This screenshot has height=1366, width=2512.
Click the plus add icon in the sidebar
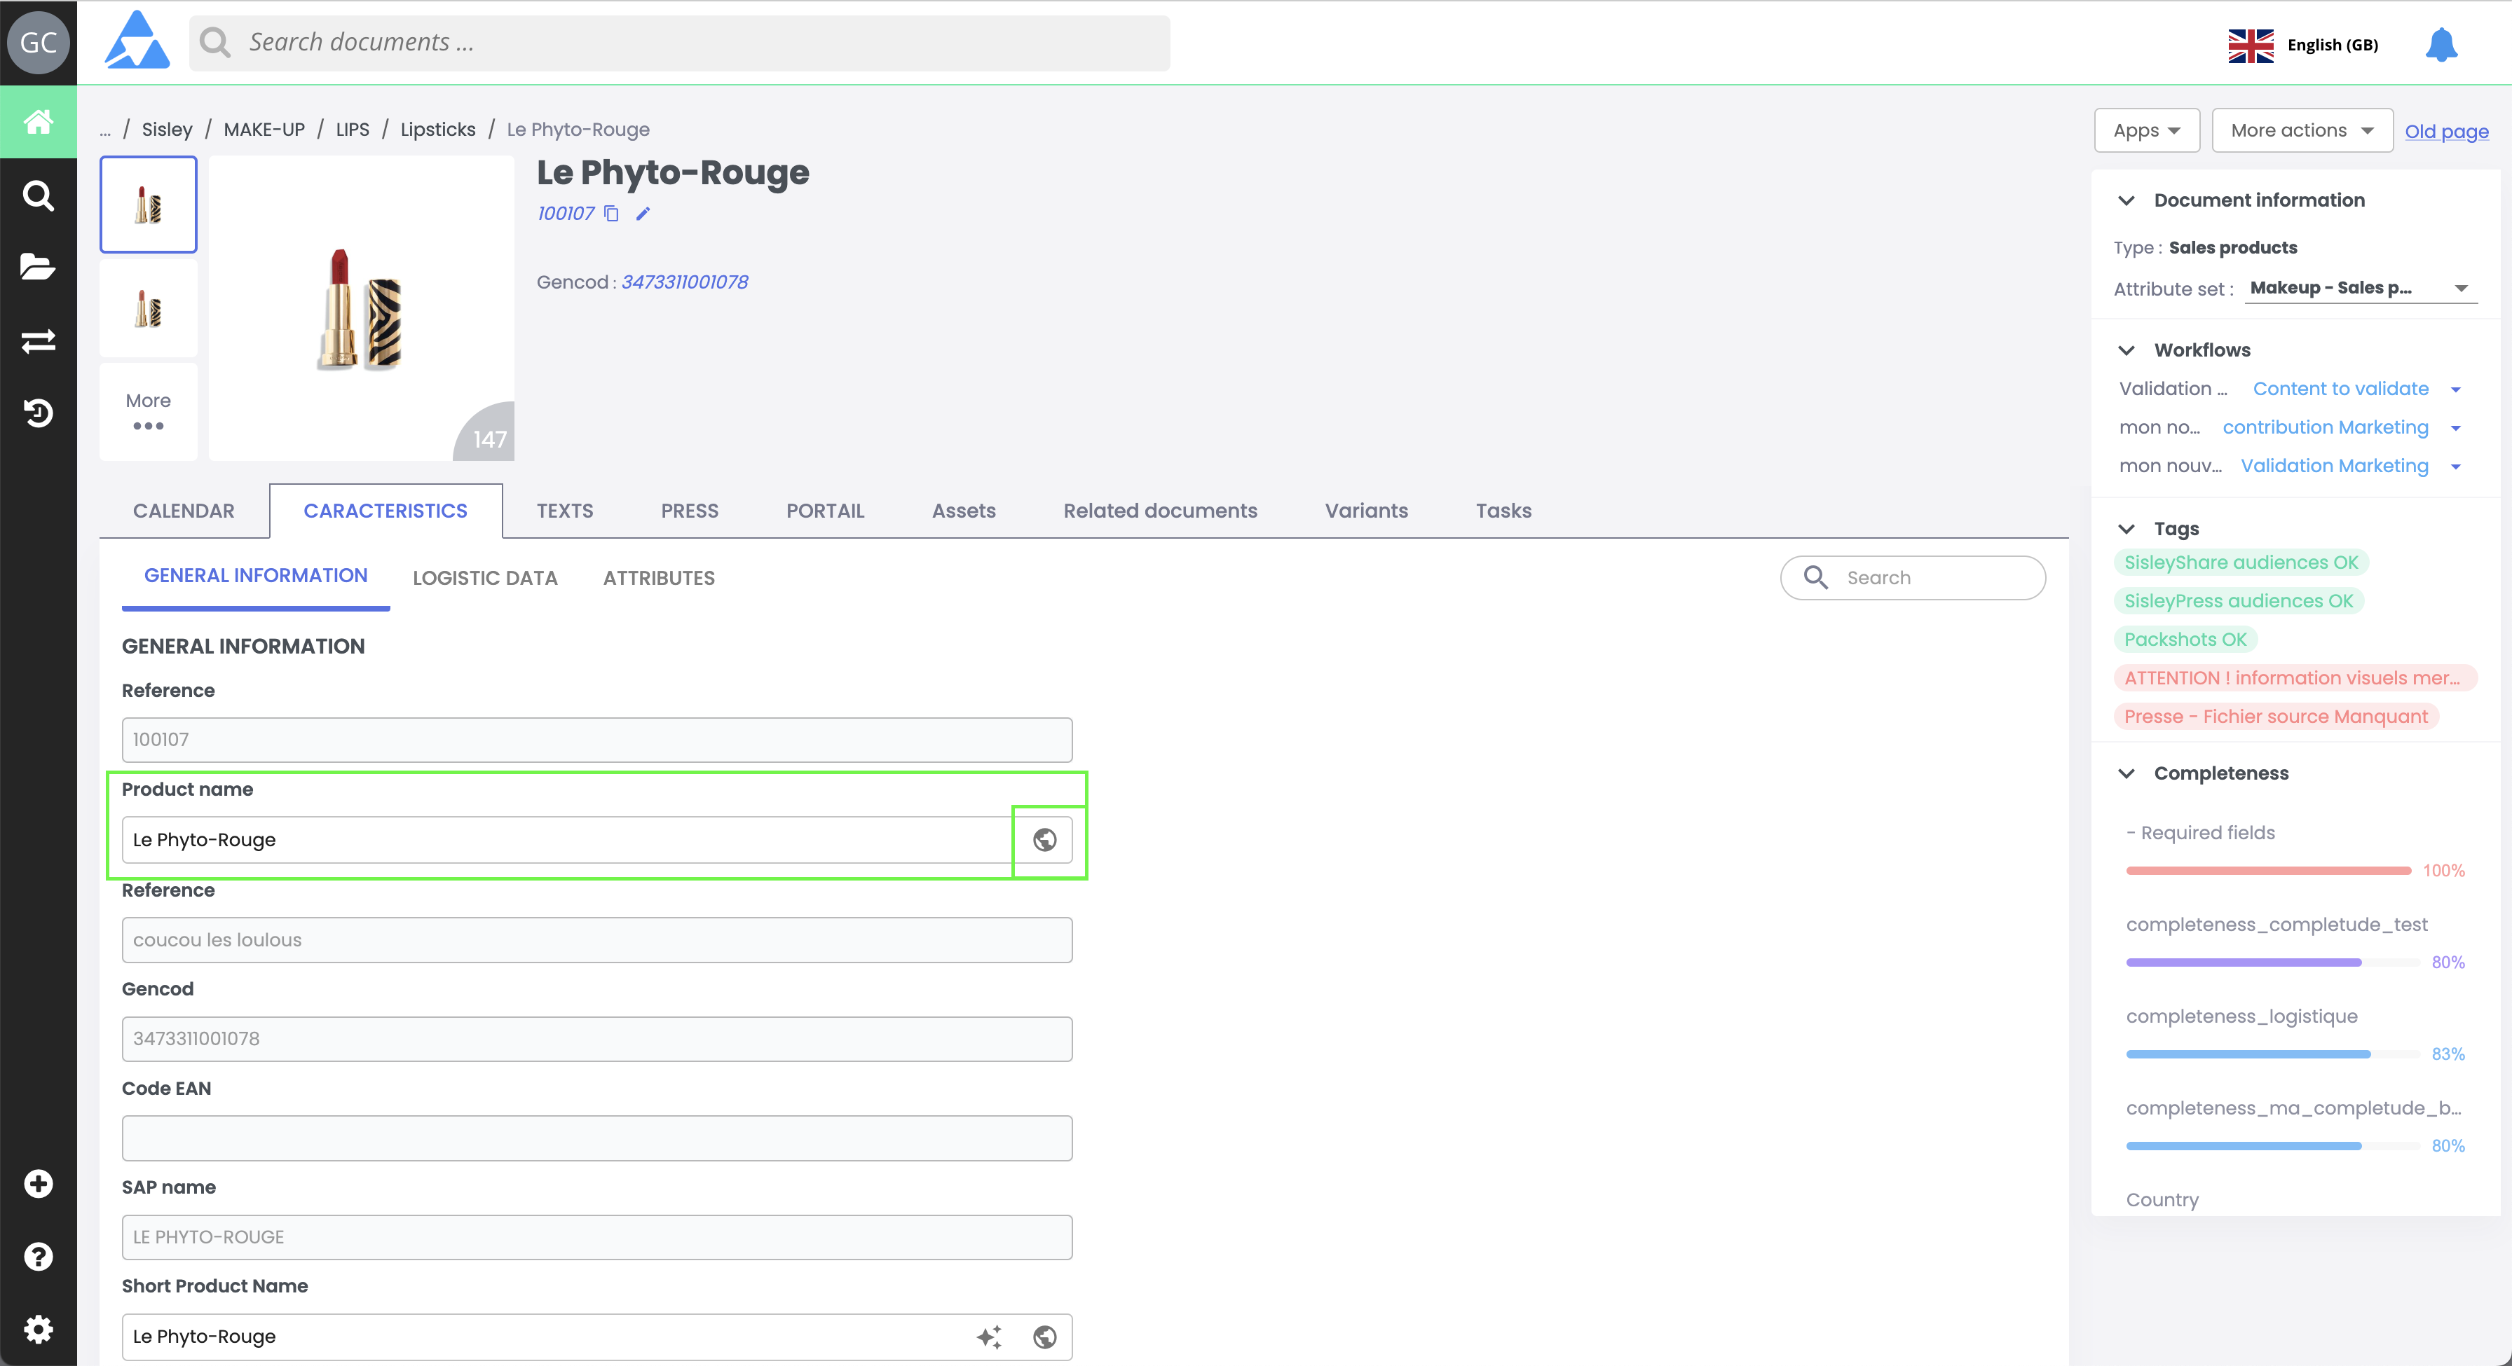pyautogui.click(x=38, y=1183)
